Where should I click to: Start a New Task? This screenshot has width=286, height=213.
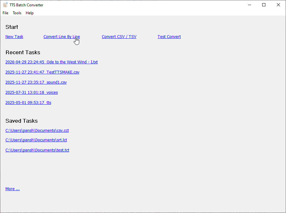tap(14, 36)
